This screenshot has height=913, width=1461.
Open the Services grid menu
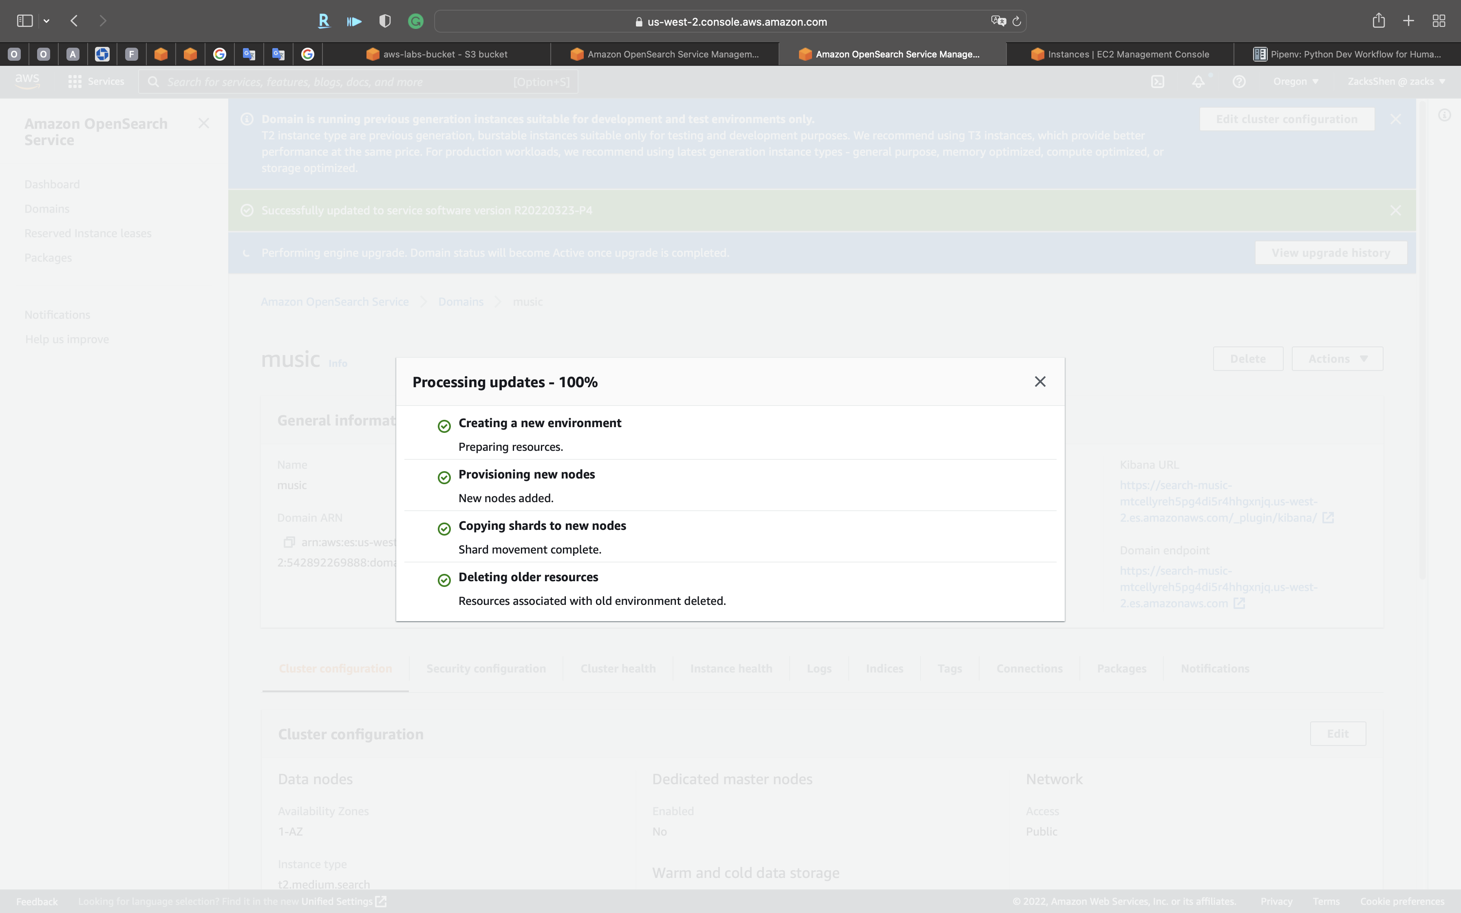(x=96, y=82)
